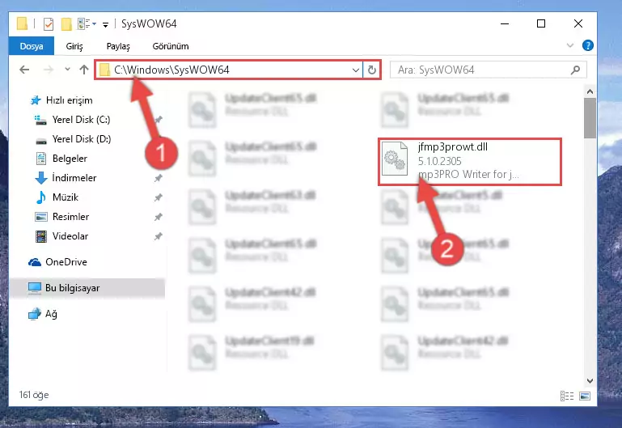This screenshot has width=622, height=428.
Task: Expand the ribbon with the chevron
Action: pos(570,45)
